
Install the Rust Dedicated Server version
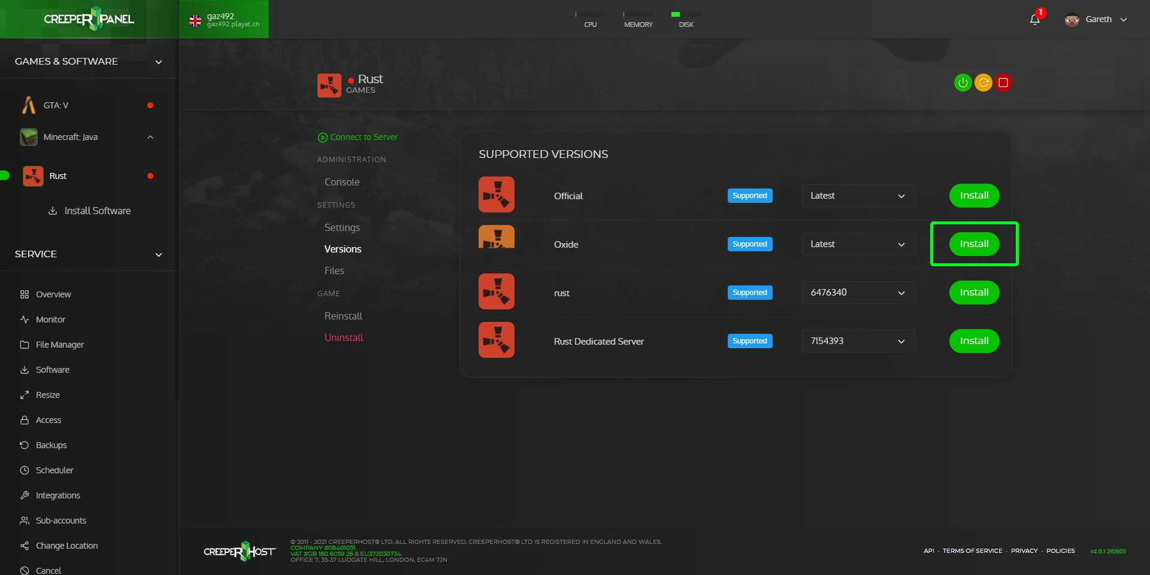pyautogui.click(x=974, y=341)
